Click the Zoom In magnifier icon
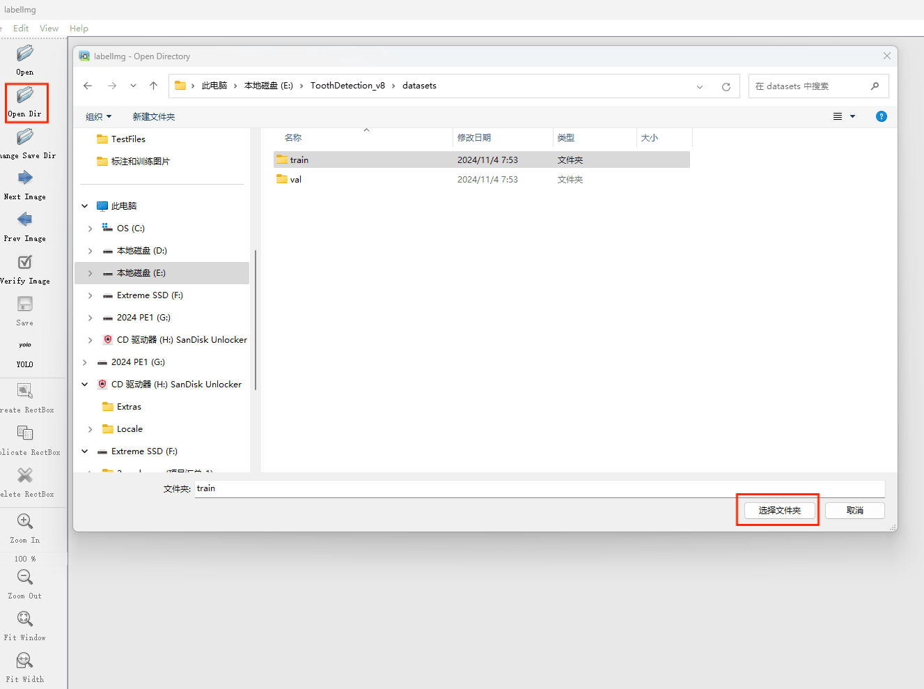 25,521
